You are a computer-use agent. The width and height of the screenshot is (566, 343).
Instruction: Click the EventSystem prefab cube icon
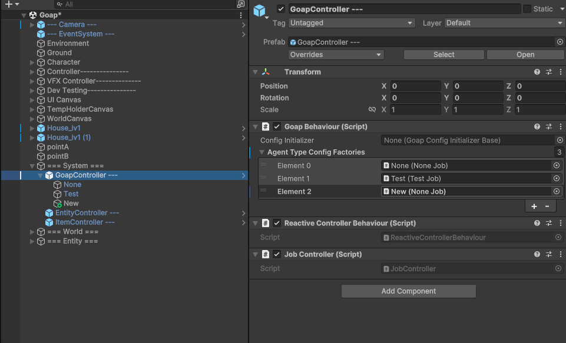point(41,34)
